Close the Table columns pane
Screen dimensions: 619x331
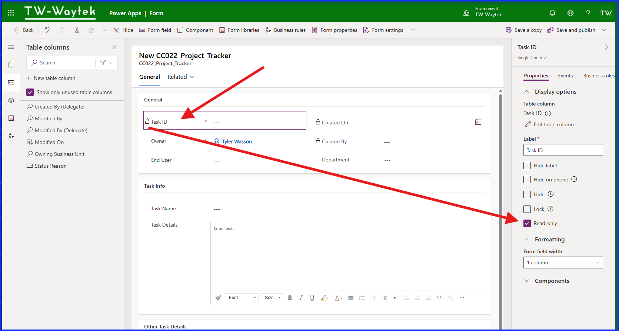pyautogui.click(x=114, y=47)
